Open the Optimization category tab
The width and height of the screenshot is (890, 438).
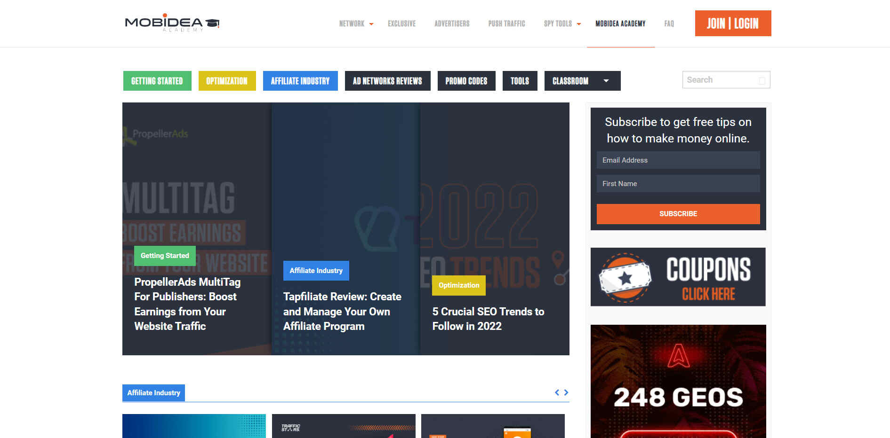(227, 81)
